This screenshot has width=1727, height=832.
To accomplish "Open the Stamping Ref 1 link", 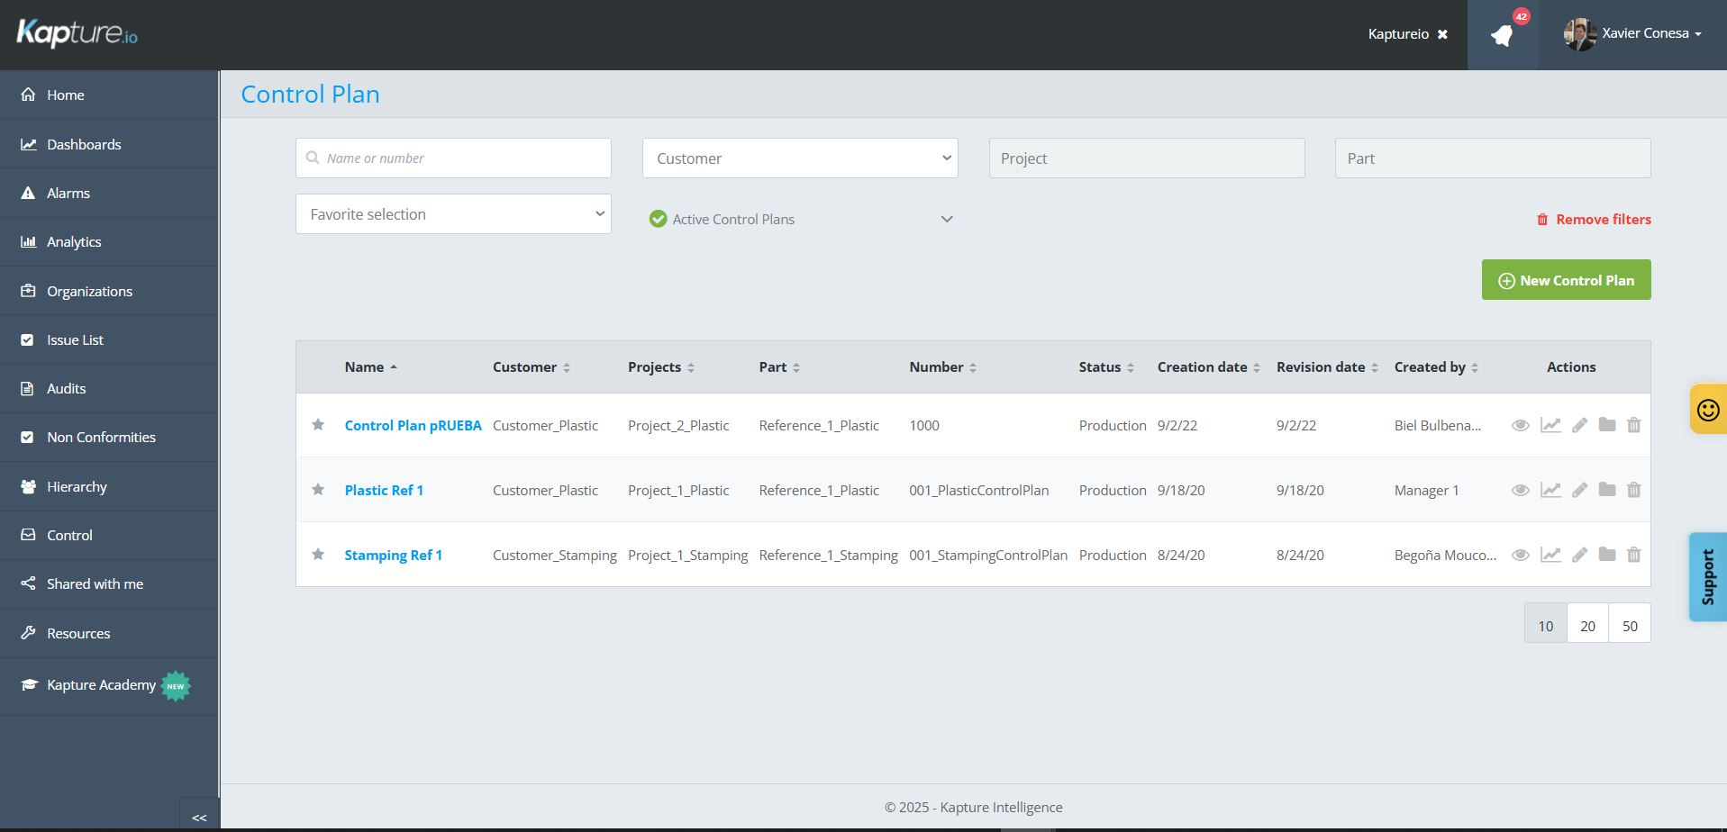I will [x=393, y=555].
